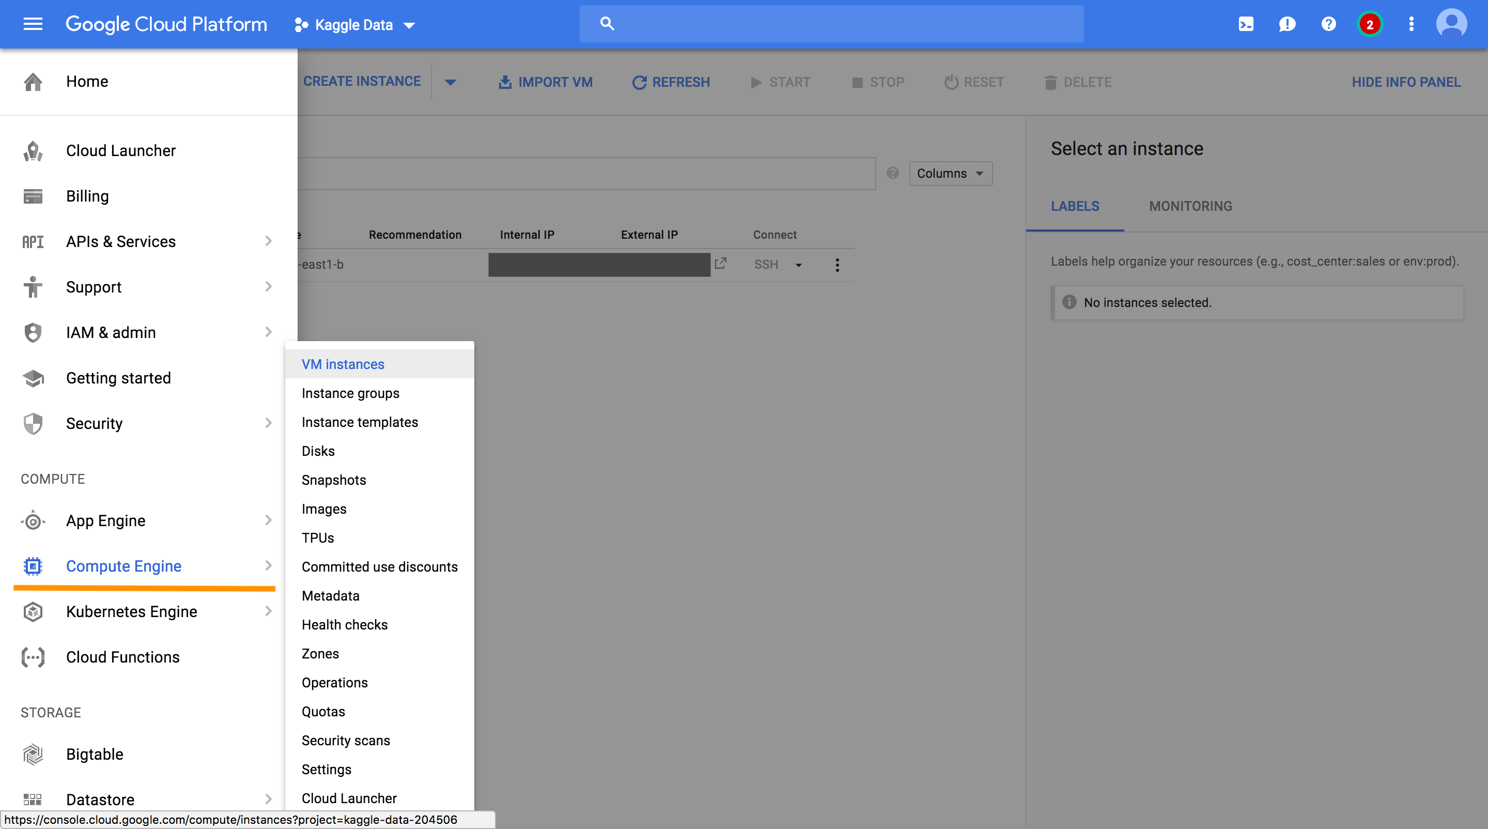Click the App Engine icon
The image size is (1488, 829).
click(33, 521)
